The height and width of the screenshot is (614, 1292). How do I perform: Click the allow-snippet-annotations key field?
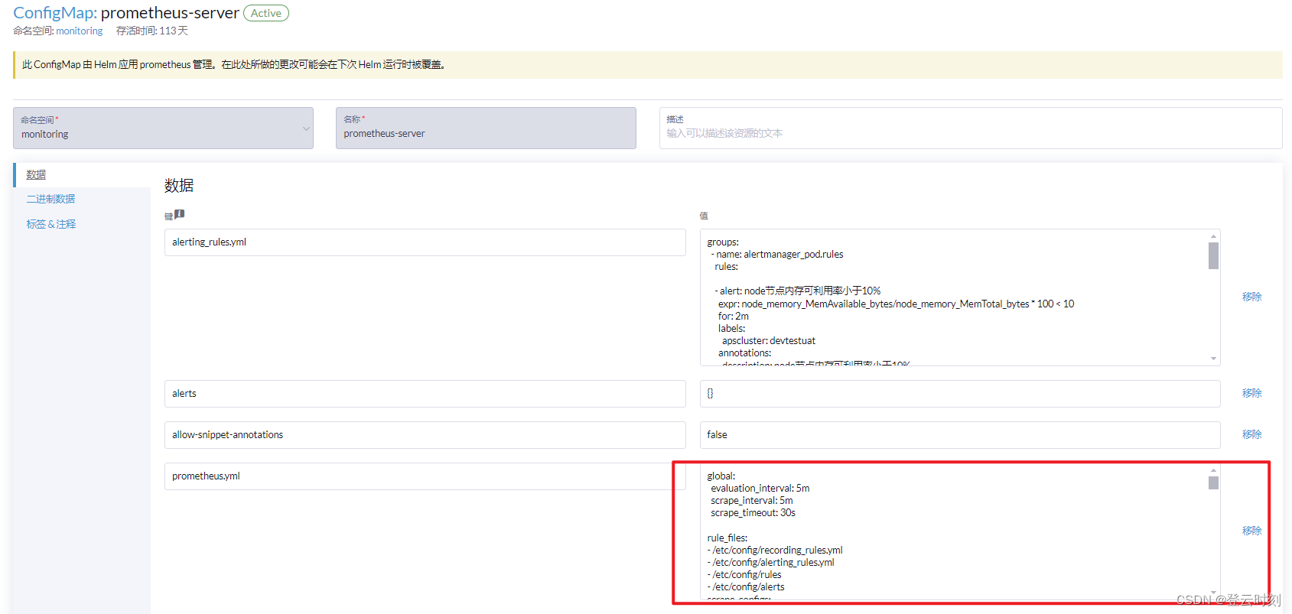point(425,435)
